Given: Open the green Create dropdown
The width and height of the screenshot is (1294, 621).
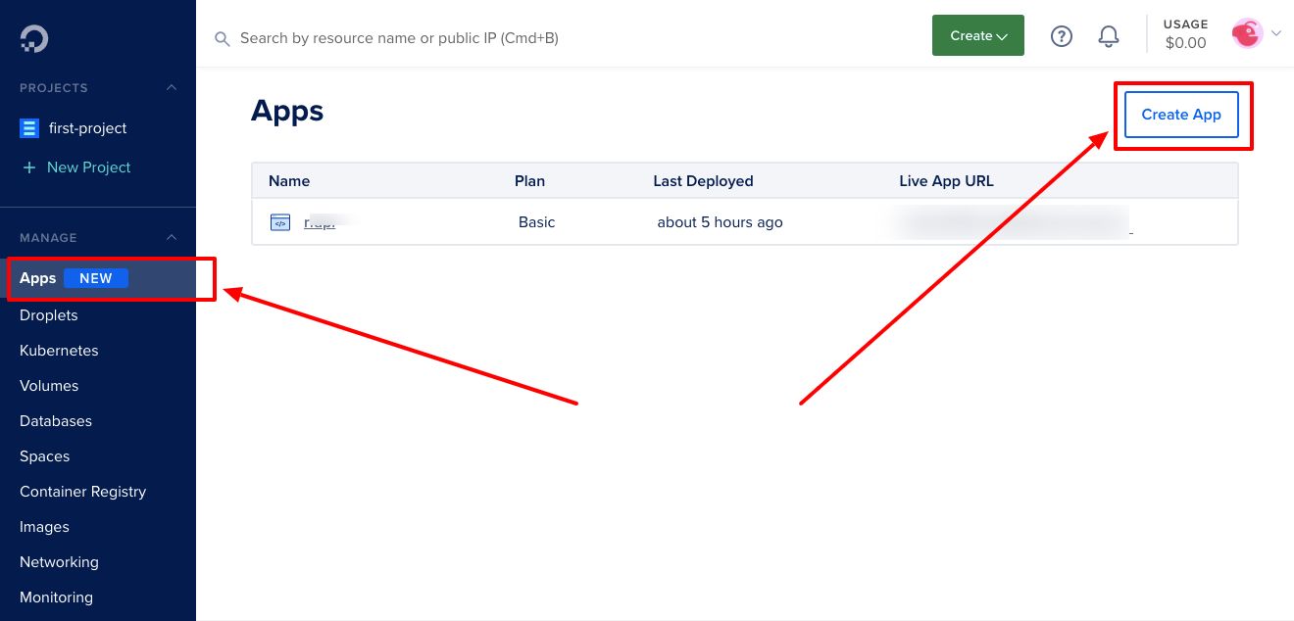Looking at the screenshot, I should 978,35.
